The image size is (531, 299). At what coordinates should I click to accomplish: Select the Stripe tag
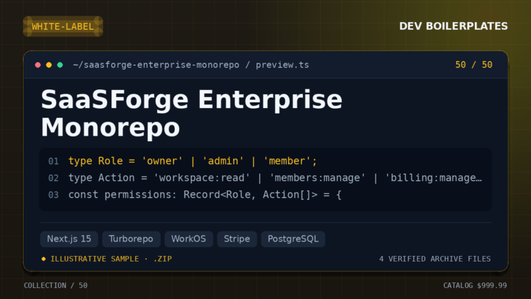[237, 239]
